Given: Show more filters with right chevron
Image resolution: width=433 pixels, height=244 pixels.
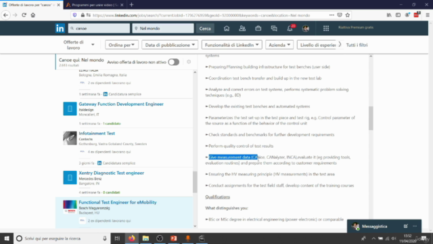Looking at the screenshot, I should pos(340,45).
